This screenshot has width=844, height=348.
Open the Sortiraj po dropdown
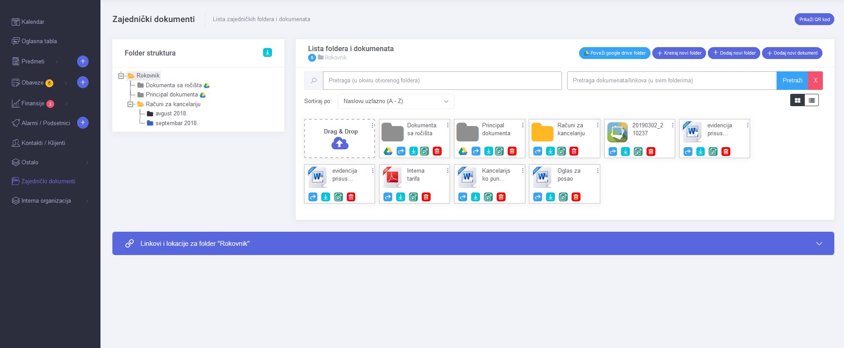[395, 101]
